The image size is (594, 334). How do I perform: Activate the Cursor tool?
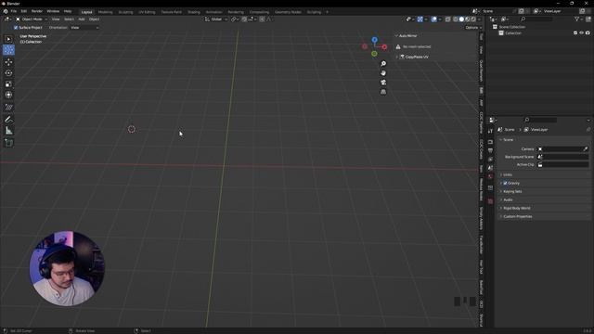coord(8,50)
